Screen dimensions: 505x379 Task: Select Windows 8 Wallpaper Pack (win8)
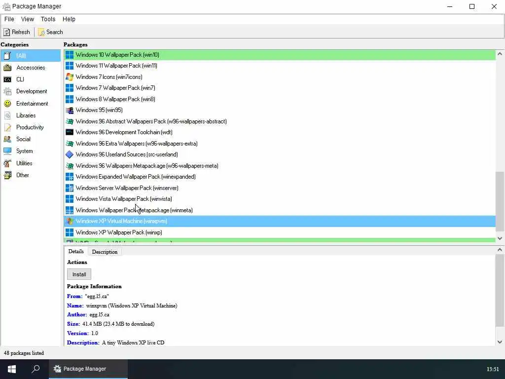[280, 99]
